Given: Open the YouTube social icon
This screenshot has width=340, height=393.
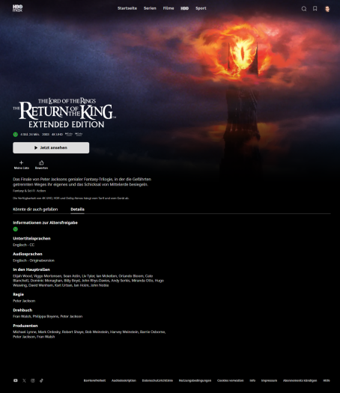Looking at the screenshot, I should click(16, 380).
